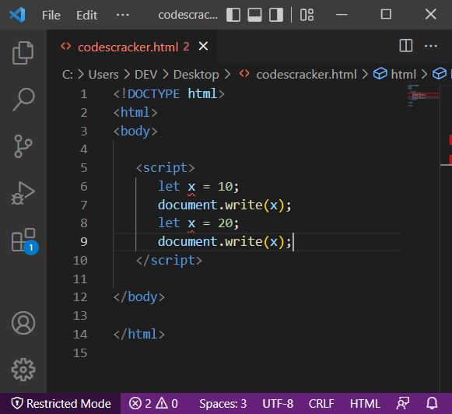The height and width of the screenshot is (414, 452).
Task: Click 'let x = 20;' on line 8
Action: coord(198,223)
